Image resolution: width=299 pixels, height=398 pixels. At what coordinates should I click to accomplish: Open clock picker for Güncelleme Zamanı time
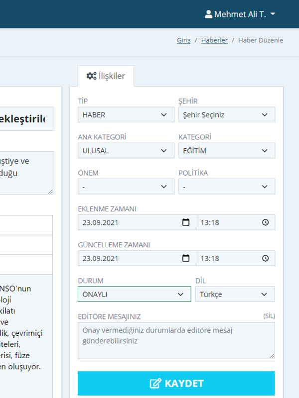(x=265, y=258)
